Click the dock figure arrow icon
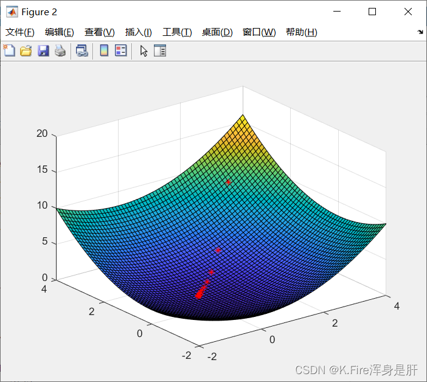Screen dimensions: 427x382 coord(420,32)
